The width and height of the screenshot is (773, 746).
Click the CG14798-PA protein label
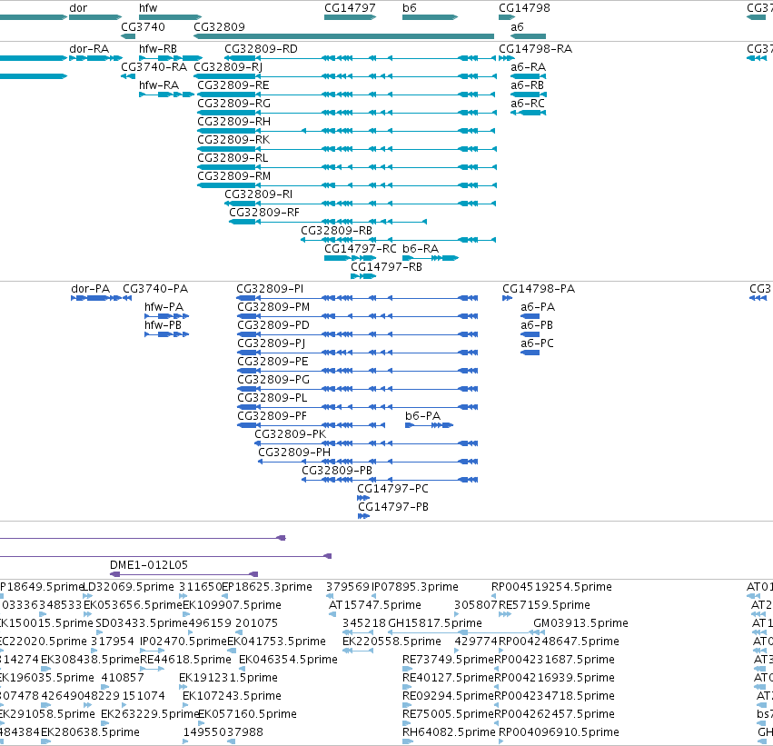539,289
